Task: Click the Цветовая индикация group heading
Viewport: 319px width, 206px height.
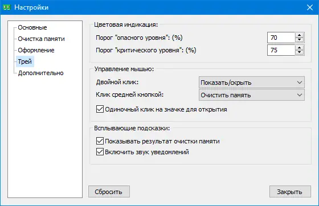Action: tap(126, 24)
